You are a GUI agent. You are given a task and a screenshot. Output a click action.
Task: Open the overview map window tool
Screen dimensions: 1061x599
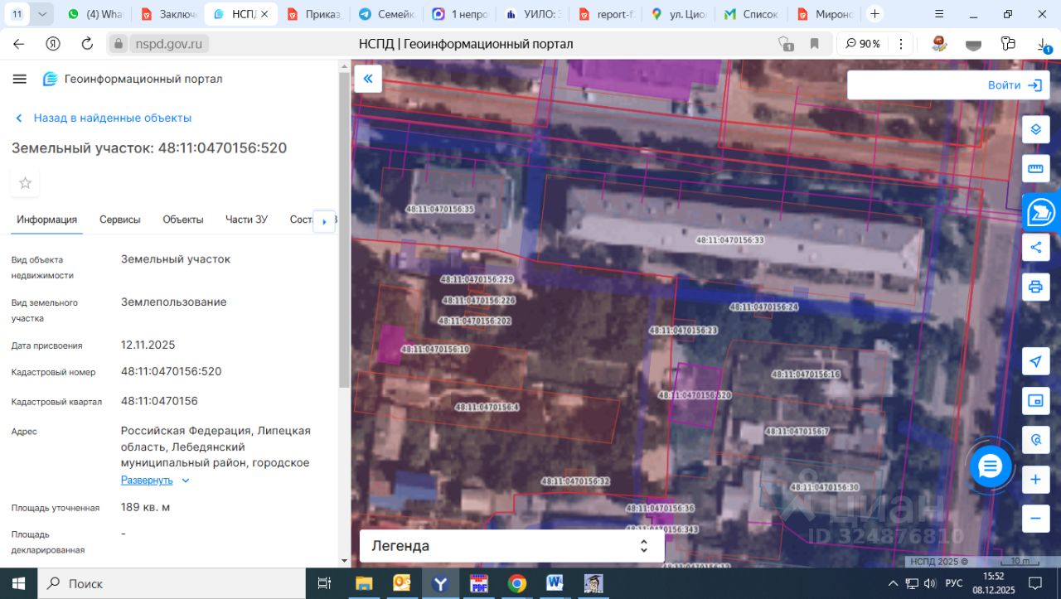point(1035,400)
